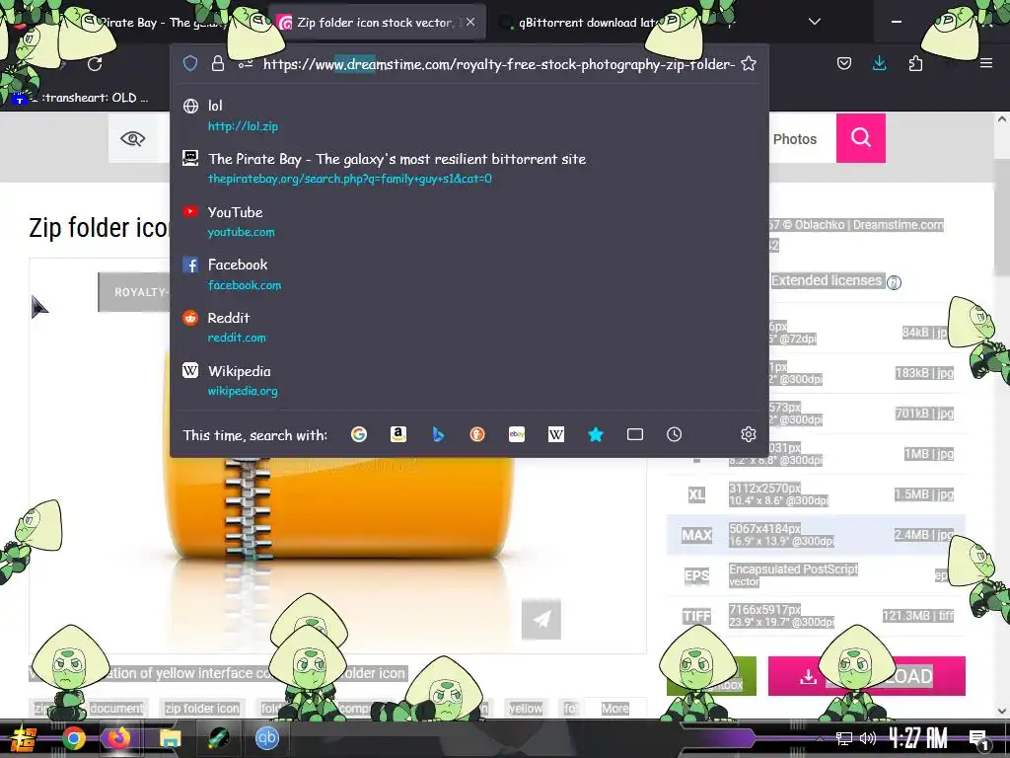
Task: Select the EPS Encapsulated PostScript option
Action: 816,575
